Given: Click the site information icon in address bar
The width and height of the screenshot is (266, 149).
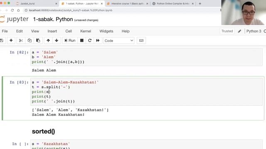Looking at the screenshot, I should [x=26, y=10].
